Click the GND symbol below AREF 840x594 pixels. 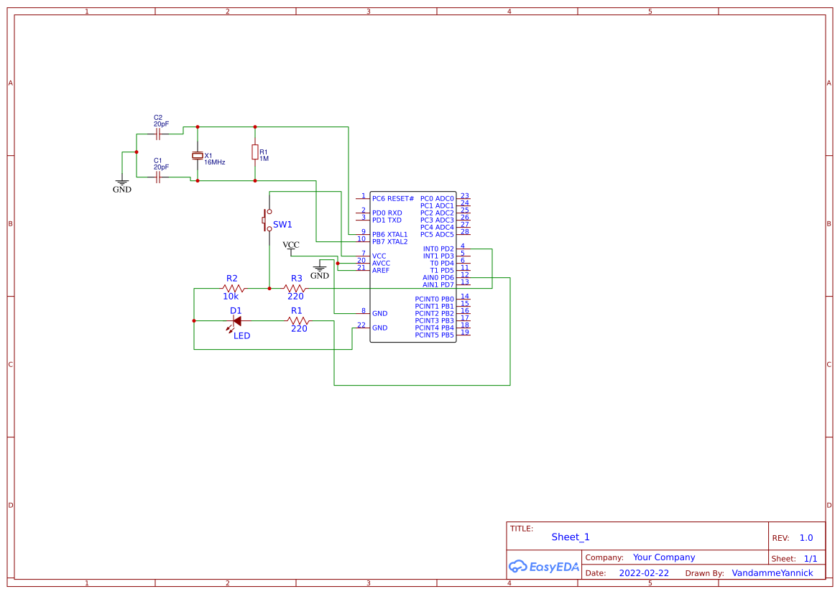[x=320, y=267]
